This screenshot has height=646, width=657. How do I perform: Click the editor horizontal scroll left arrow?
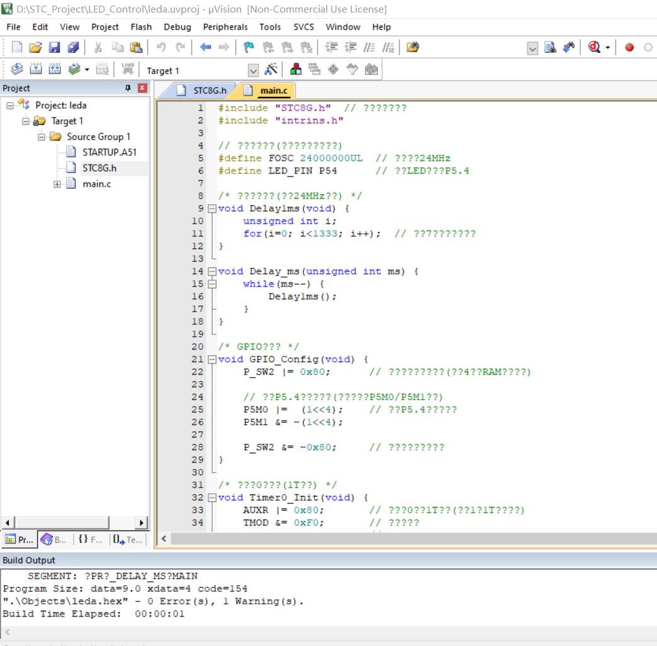pyautogui.click(x=164, y=539)
